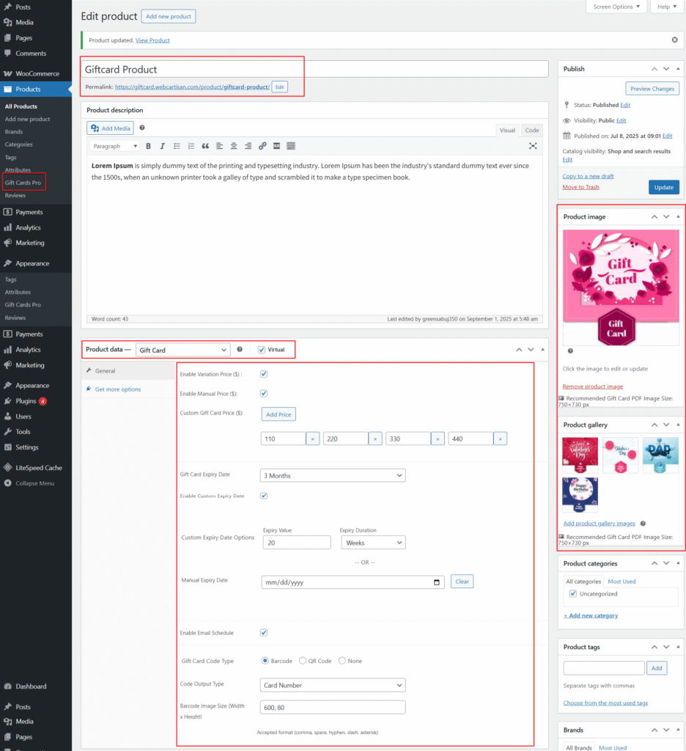Remove the 110 price with x icon

[312, 439]
